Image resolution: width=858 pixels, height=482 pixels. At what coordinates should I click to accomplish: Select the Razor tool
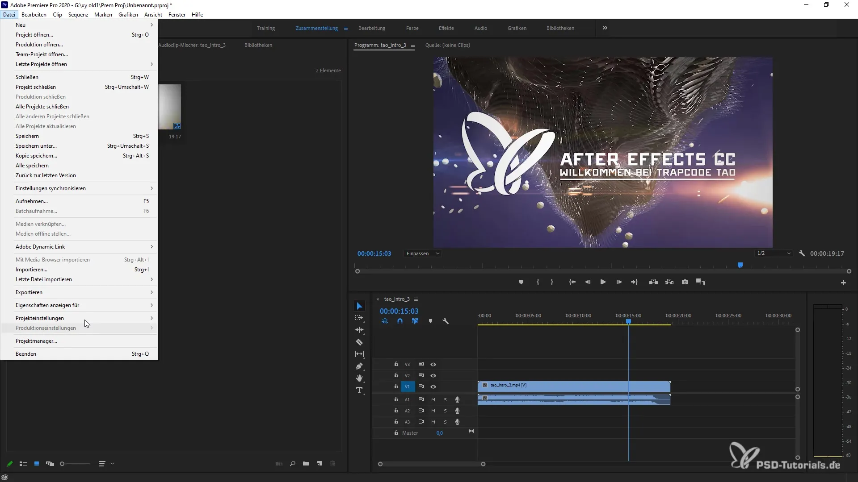359,342
